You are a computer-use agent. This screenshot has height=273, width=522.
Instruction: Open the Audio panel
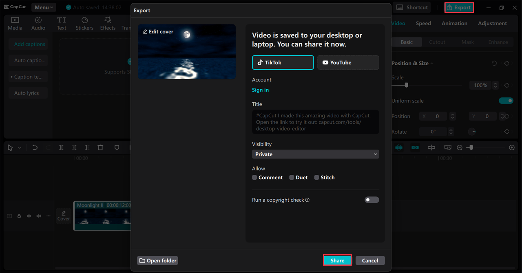[x=38, y=23]
